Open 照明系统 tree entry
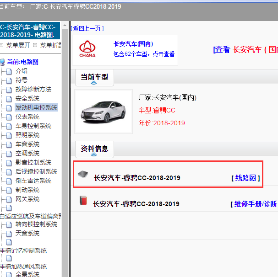 coord(27,135)
